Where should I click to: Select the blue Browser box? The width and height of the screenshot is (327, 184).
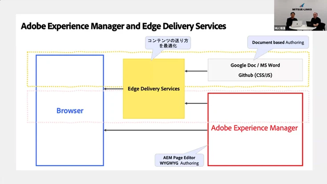70,110
